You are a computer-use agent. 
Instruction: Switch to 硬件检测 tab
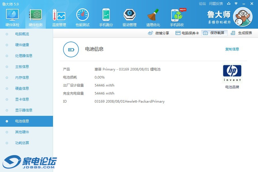36,17
